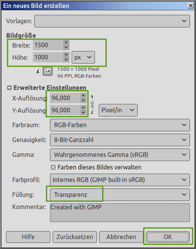The image size is (196, 249).
Task: Increase Breite value with up arrow
Action: [x=66, y=42]
